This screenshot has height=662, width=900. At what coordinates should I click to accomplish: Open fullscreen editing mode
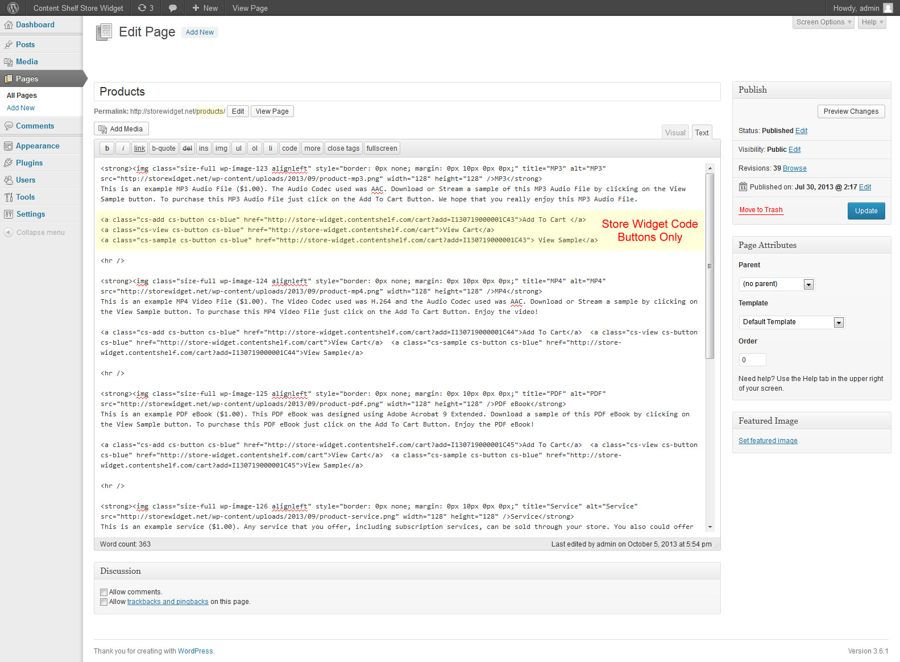382,148
